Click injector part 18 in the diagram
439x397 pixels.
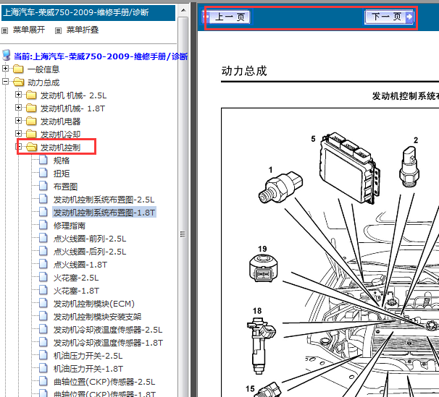coord(261,345)
